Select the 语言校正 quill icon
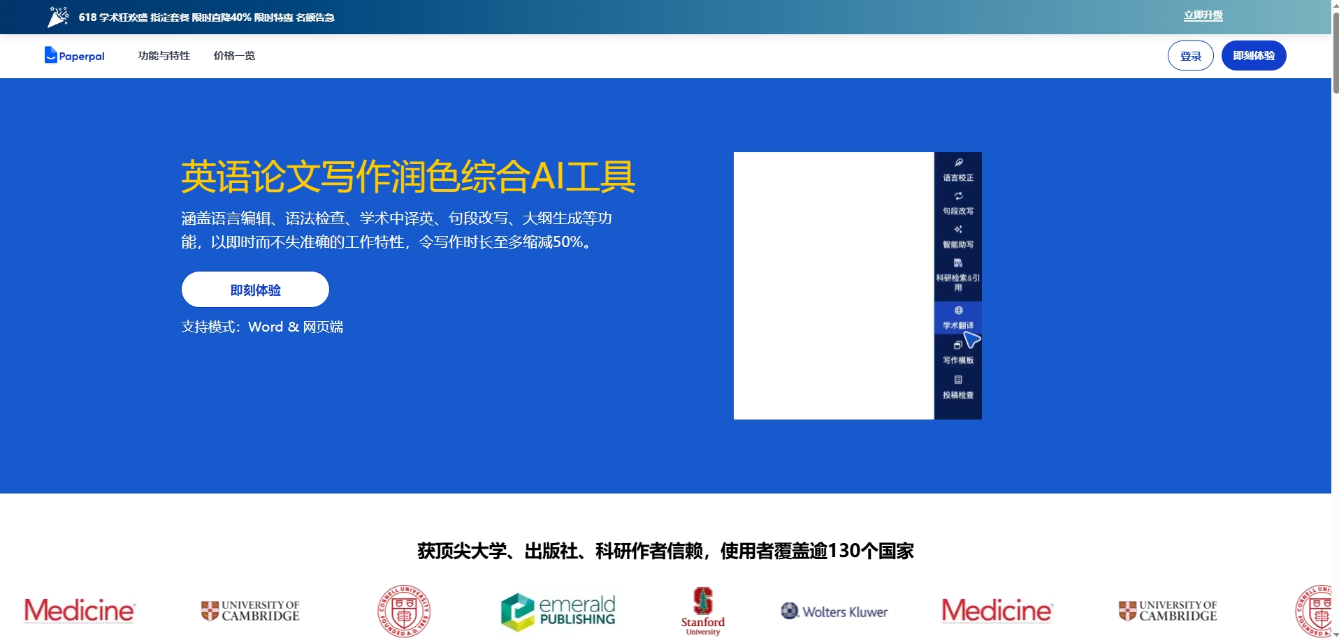 tap(958, 163)
